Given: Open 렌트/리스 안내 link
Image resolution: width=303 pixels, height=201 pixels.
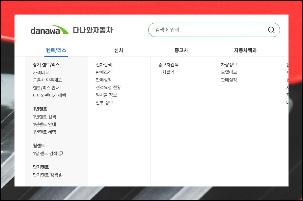Looking at the screenshot, I should (46, 88).
